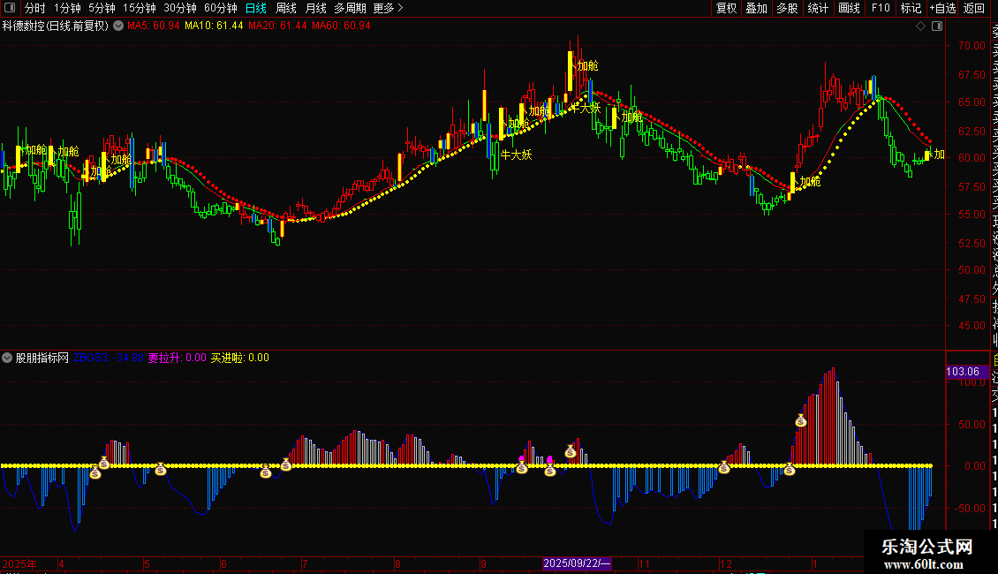This screenshot has width=998, height=574.
Task: Click month 12 on the time axis
Action: pos(726,563)
